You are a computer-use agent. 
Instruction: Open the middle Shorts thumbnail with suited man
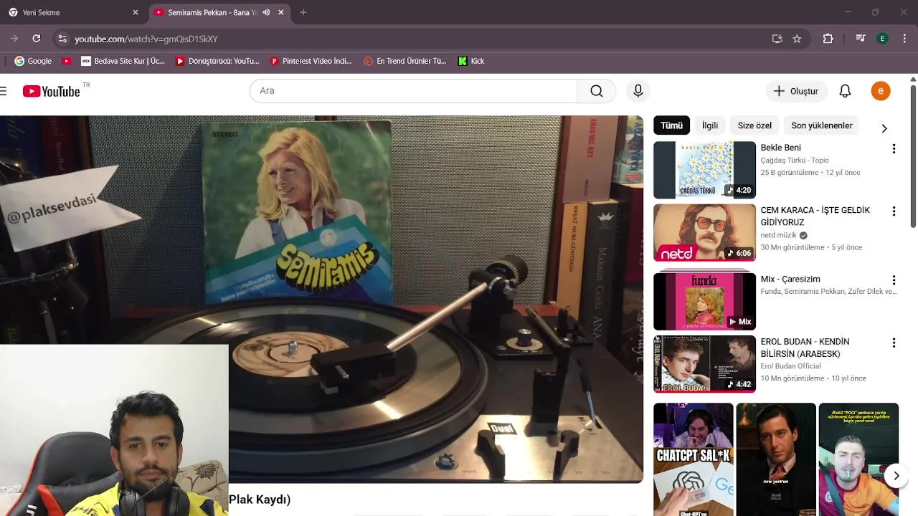tap(776, 459)
